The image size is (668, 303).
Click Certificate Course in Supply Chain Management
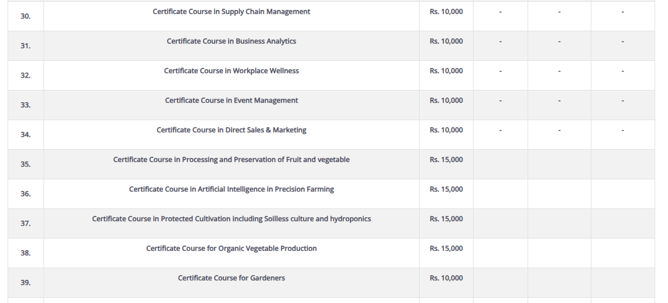[x=231, y=12]
